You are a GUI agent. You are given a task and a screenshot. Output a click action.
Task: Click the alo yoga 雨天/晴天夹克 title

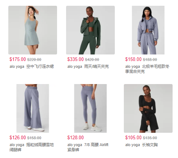pos(88,66)
